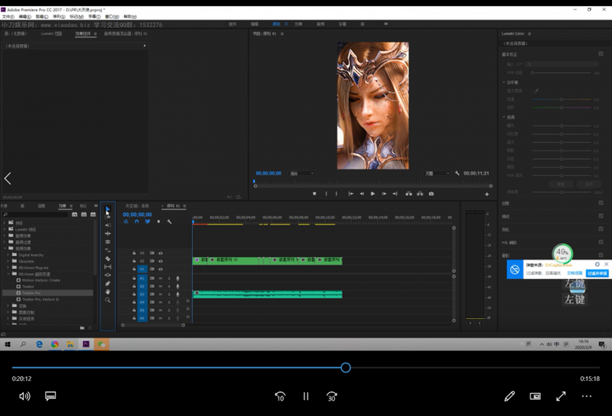Image resolution: width=612 pixels, height=416 pixels.
Task: Toggle lock on track V2
Action: click(x=134, y=261)
